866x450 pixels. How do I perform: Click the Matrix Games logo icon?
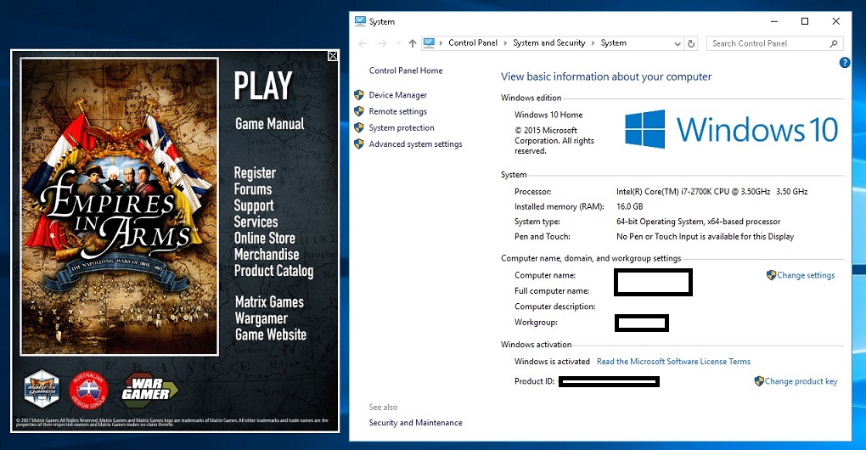pyautogui.click(x=42, y=389)
